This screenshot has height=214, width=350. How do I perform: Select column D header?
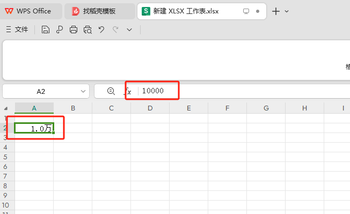pos(150,108)
